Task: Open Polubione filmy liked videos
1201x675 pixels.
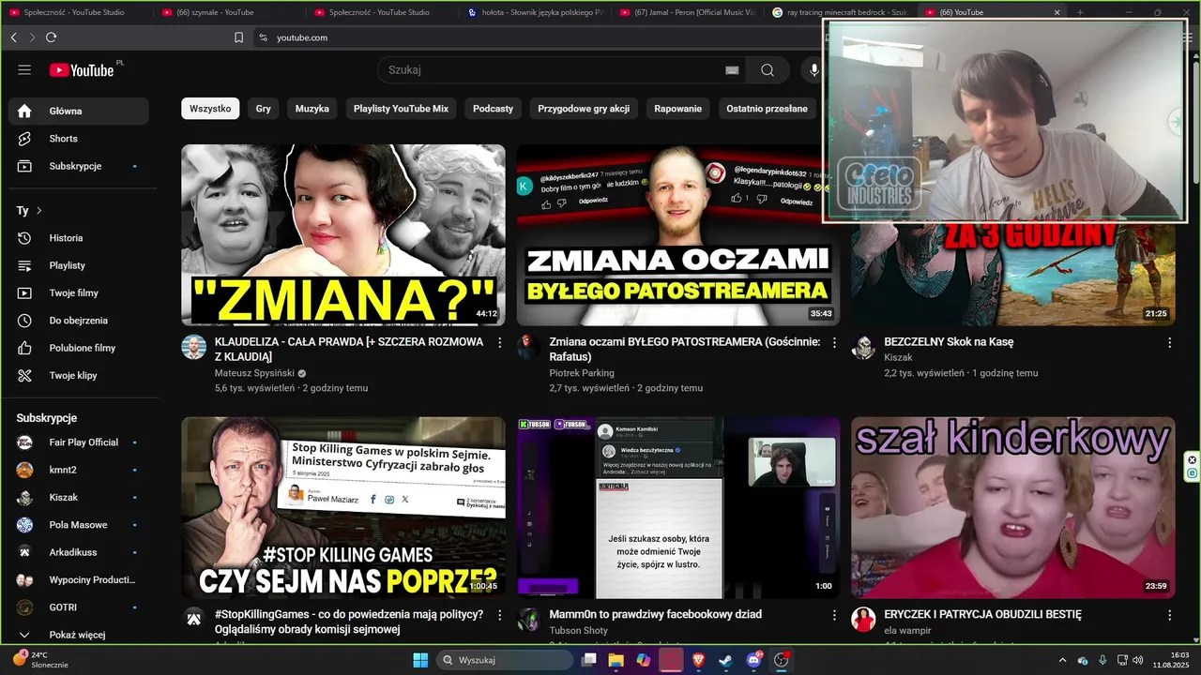Action: click(x=79, y=348)
